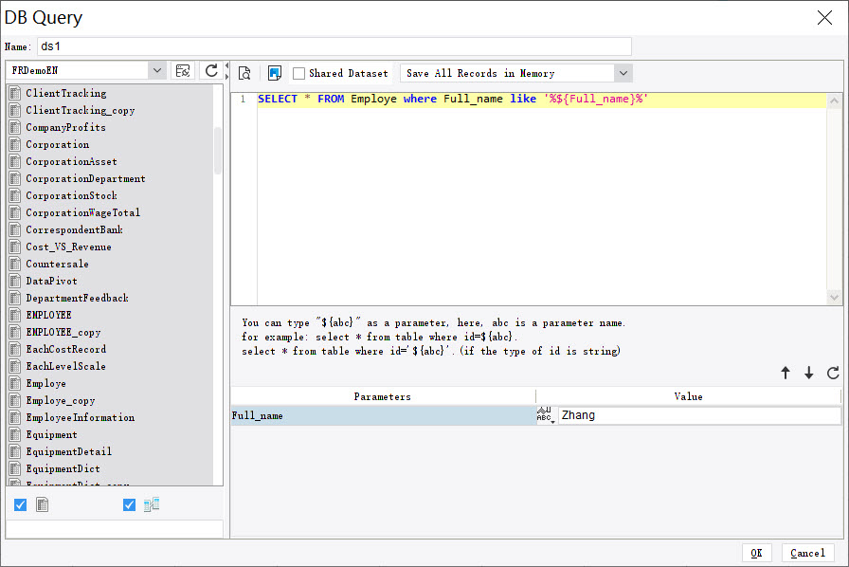Open the FRDemoEN connection dropdown
Image resolution: width=849 pixels, height=567 pixels.
pyautogui.click(x=157, y=70)
